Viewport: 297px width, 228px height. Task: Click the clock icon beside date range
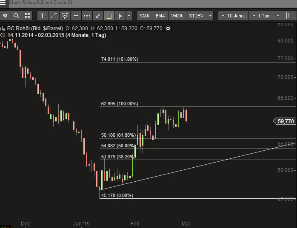(x=3, y=35)
